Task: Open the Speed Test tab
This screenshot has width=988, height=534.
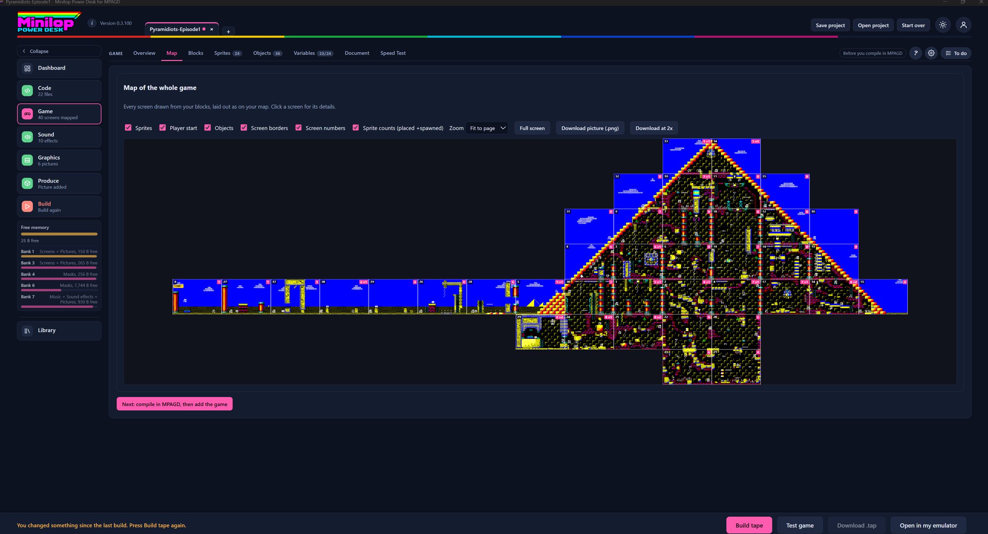Action: [393, 53]
